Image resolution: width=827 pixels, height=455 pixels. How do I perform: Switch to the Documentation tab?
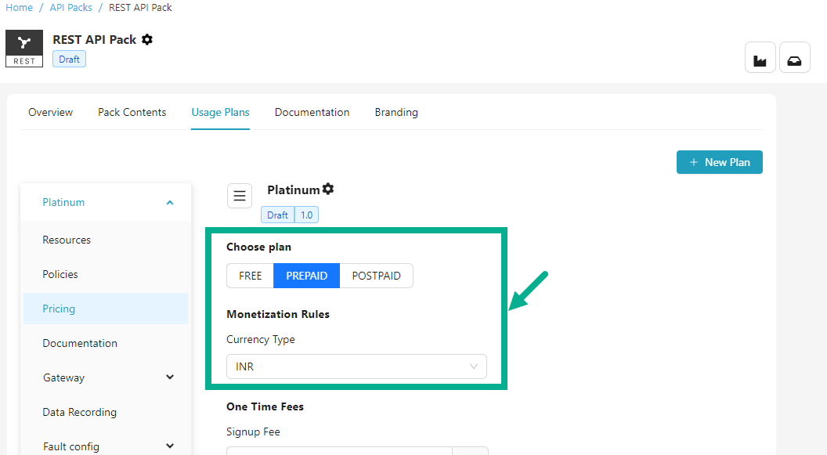coord(312,112)
